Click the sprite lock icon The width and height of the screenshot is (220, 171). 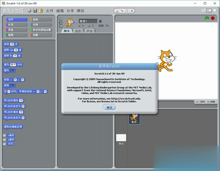[x=100, y=21]
